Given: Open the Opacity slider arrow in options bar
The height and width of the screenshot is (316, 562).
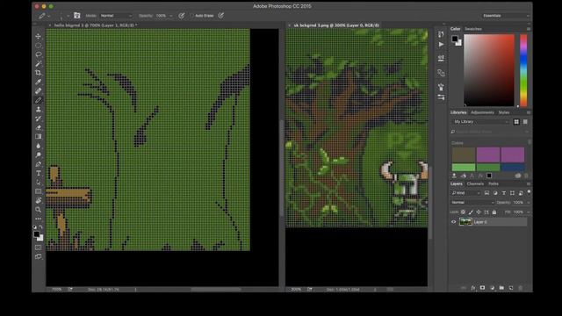Looking at the screenshot, I should click(x=171, y=16).
